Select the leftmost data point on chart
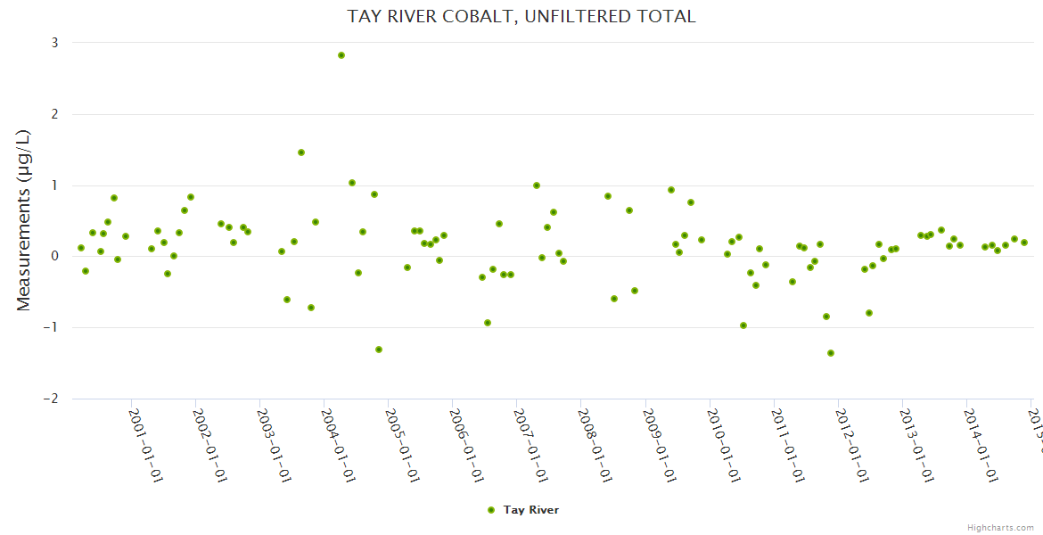Viewport: 1043px width, 535px height. [x=81, y=248]
